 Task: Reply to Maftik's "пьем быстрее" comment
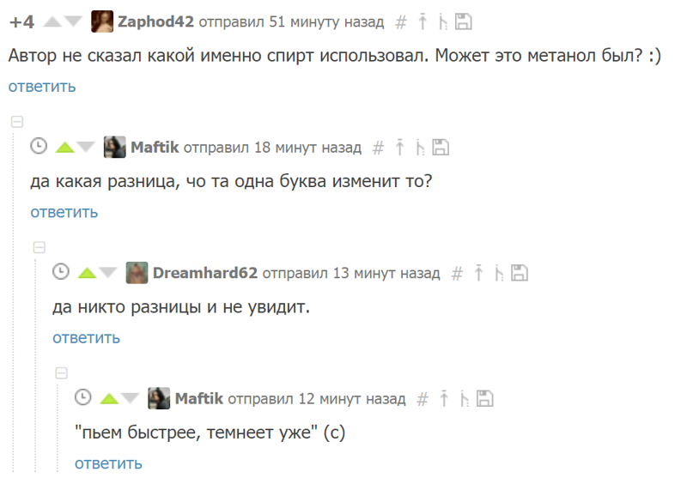[108, 463]
